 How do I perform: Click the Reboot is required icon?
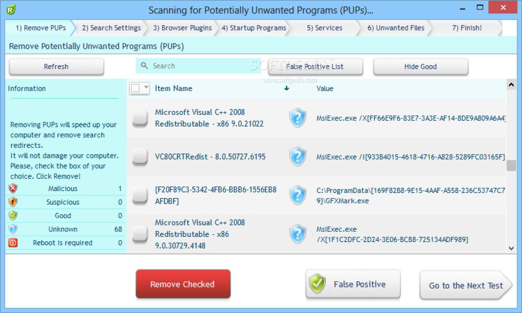click(12, 243)
